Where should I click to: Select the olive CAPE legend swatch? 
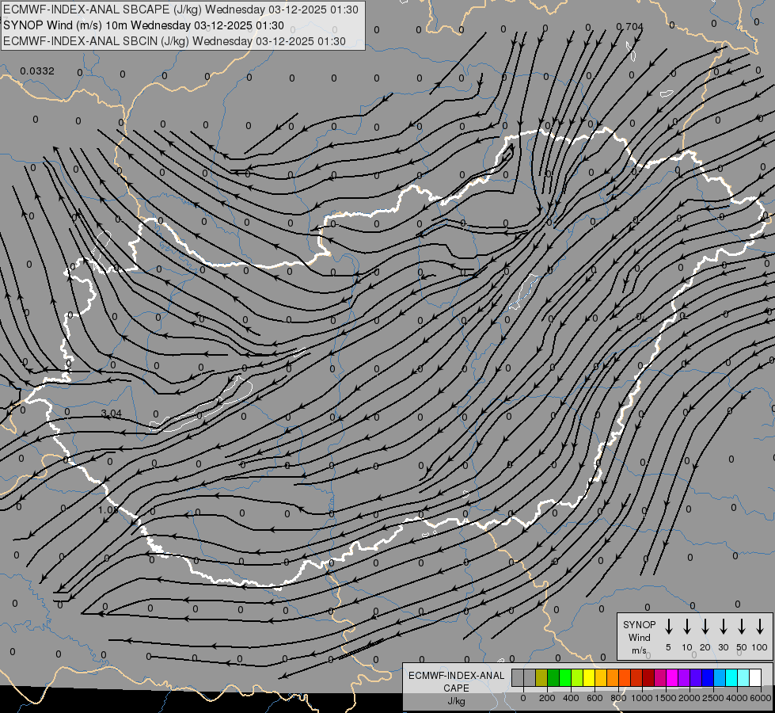click(541, 677)
